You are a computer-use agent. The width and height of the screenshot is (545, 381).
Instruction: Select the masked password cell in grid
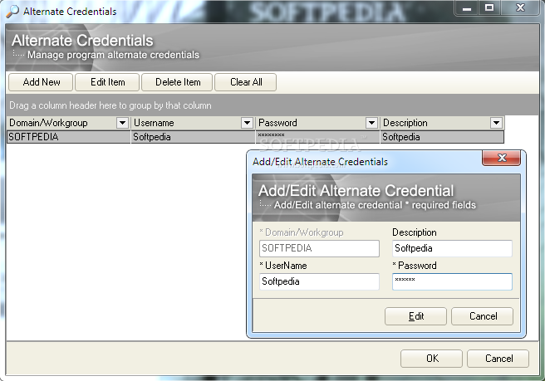(x=317, y=137)
